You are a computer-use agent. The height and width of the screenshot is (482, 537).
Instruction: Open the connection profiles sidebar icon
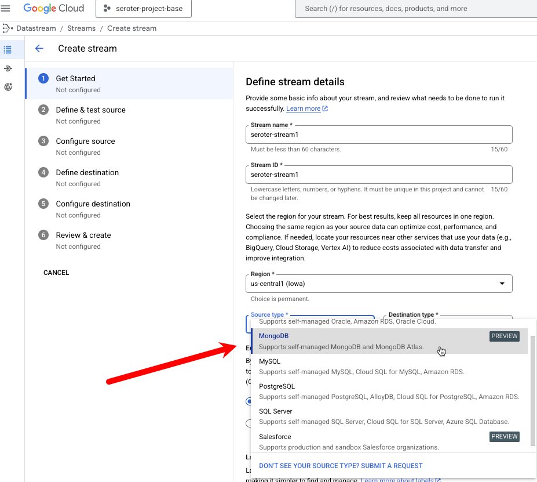click(8, 68)
